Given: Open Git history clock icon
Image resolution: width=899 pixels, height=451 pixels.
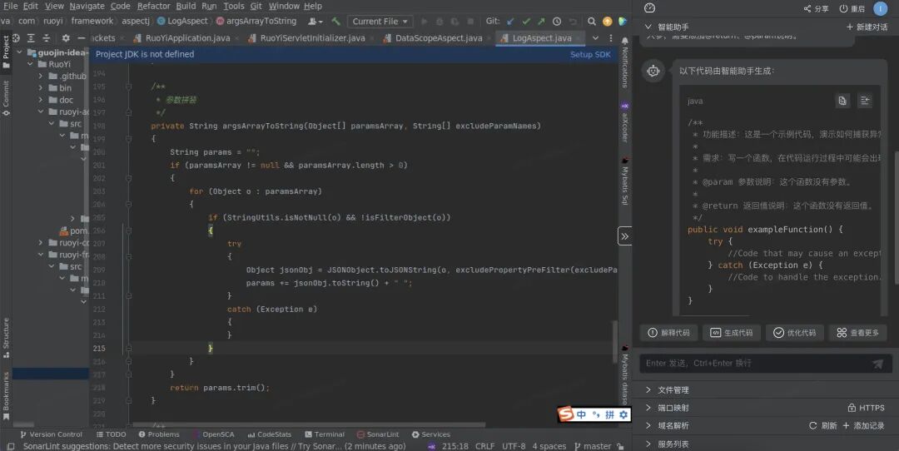Looking at the screenshot, I should 557,21.
